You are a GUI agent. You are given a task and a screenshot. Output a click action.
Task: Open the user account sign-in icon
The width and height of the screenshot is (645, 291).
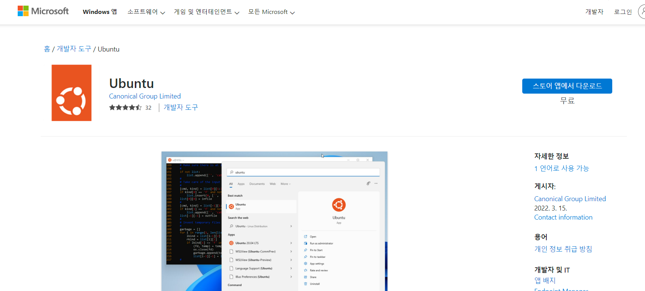(x=642, y=12)
